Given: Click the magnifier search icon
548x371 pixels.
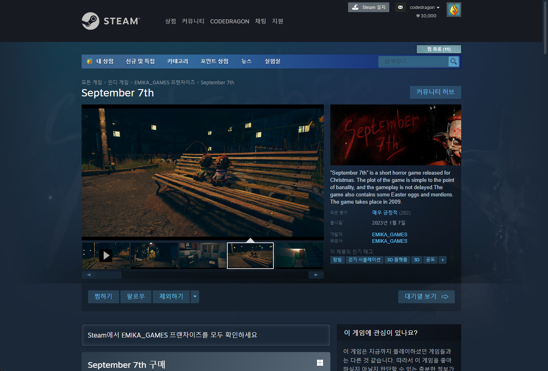Looking at the screenshot, I should click(454, 61).
